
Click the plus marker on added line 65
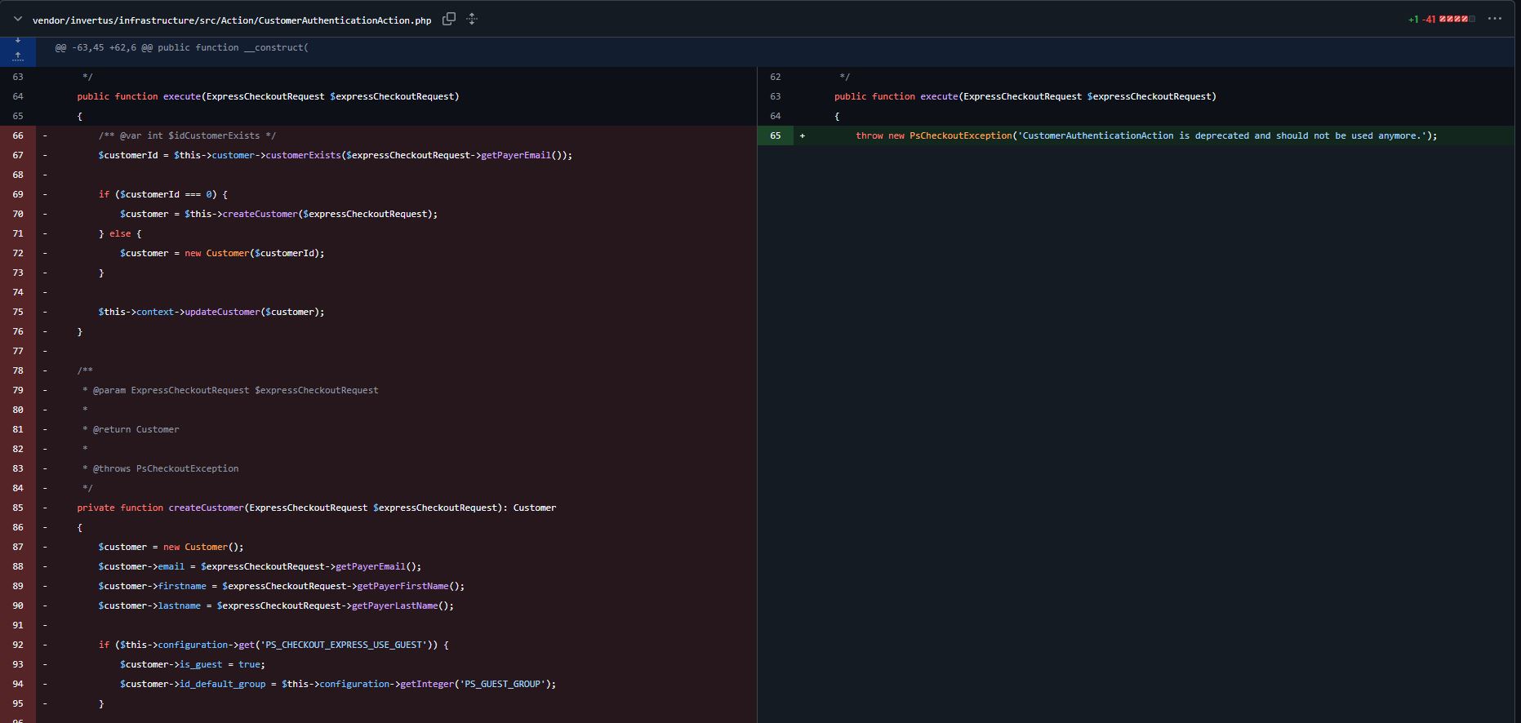point(803,135)
